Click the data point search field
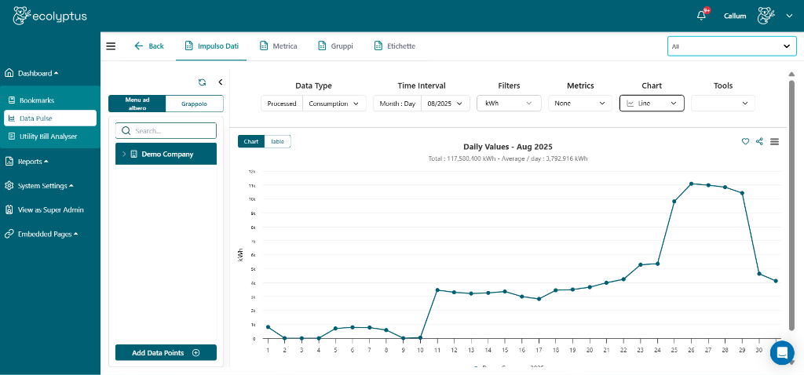804x375 pixels. pos(166,131)
